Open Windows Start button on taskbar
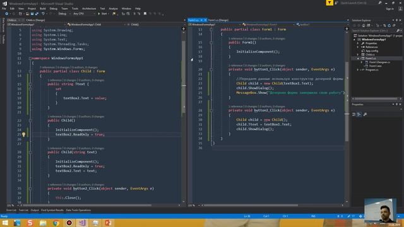404x227 pixels. pyautogui.click(x=5, y=223)
